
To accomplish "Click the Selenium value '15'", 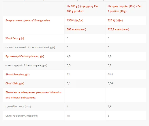I will point(68,116).
